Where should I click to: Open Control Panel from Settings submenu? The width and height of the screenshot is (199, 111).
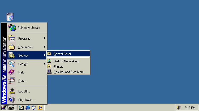coord(68,54)
